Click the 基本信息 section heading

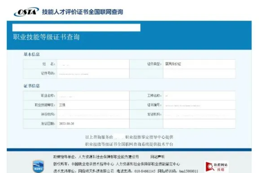(x=31, y=55)
